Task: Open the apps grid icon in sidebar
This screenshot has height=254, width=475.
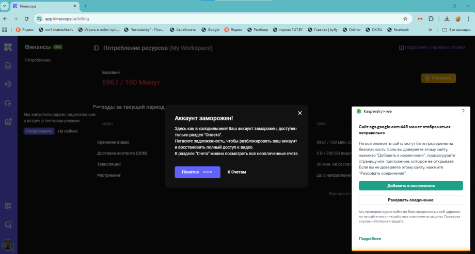Action: coord(8,206)
